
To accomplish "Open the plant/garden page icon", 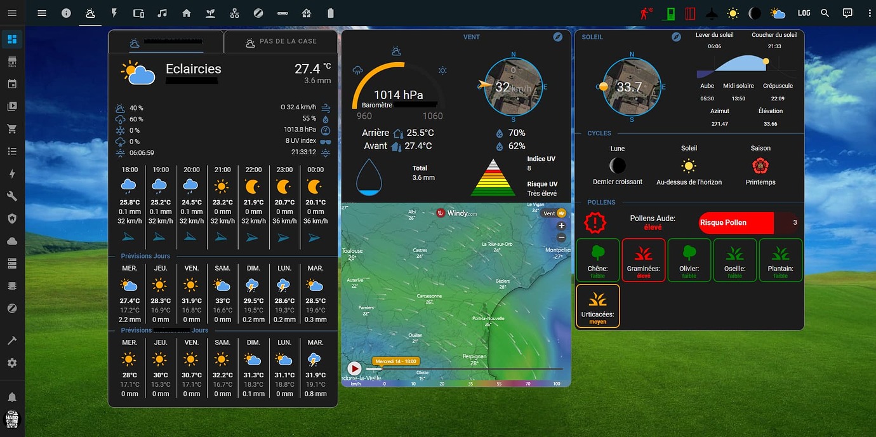I will [x=210, y=13].
